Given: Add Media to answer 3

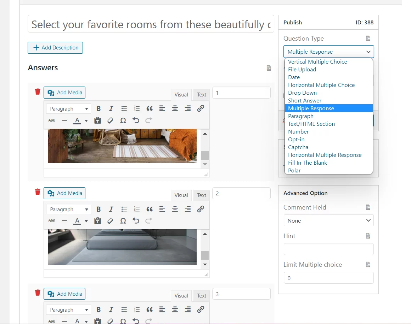Looking at the screenshot, I should coord(64,294).
